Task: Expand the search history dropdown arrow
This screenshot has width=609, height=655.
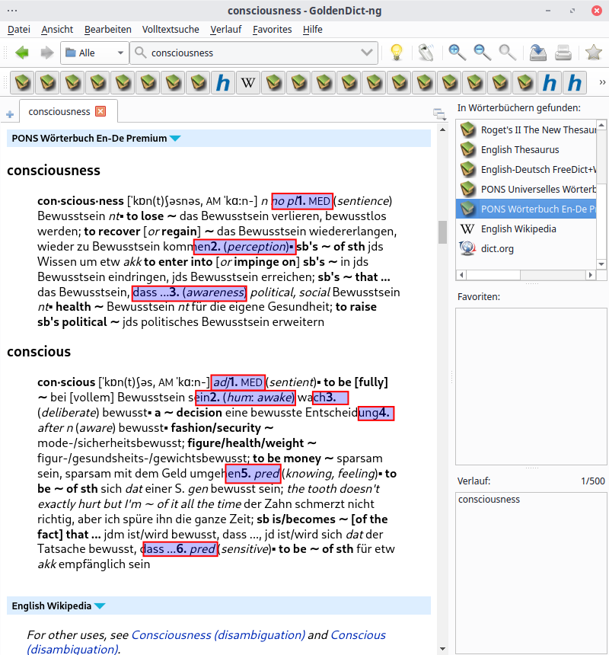Action: pyautogui.click(x=366, y=53)
